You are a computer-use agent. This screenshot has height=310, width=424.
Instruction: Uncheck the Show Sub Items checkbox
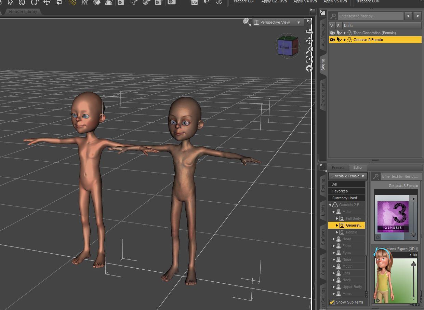click(332, 302)
